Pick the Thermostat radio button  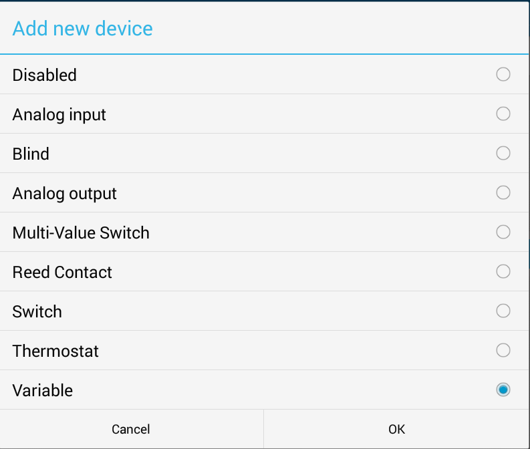click(x=503, y=350)
